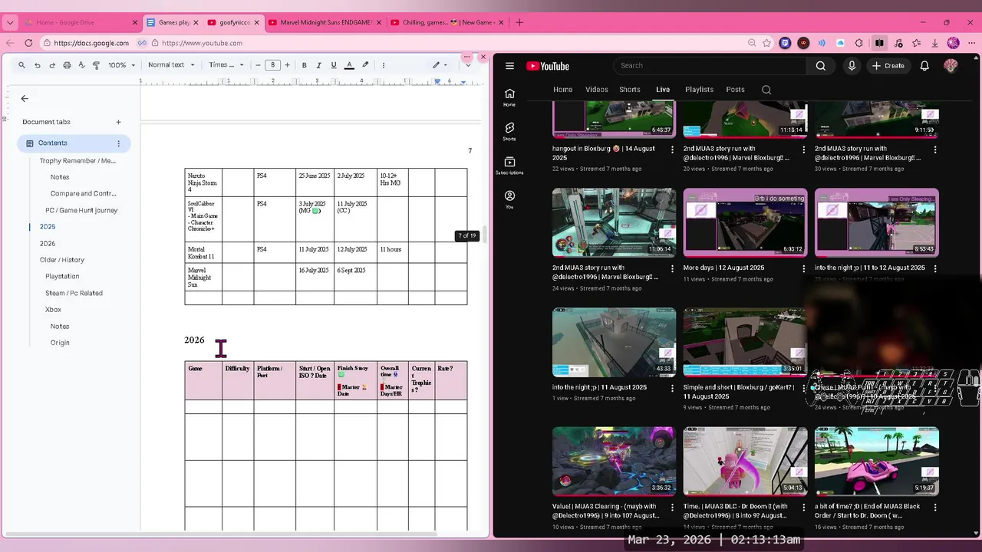Toggle underline formatting in Docs

tap(333, 65)
